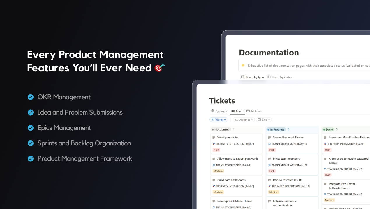The image size is (370, 209).
Task: Click page icon on Implement Gamification Feature card
Action: pos(325,138)
